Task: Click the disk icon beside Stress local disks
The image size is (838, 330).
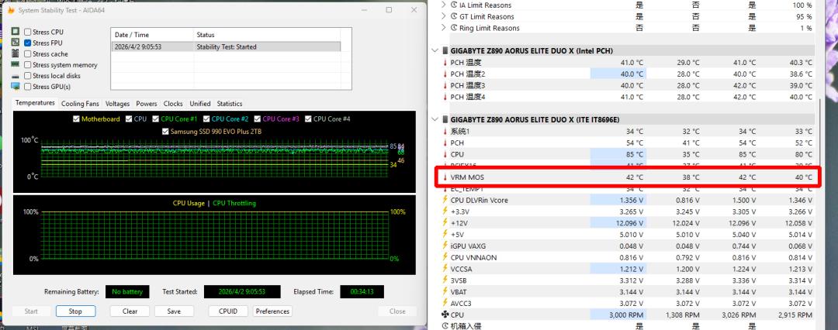Action: click(x=15, y=76)
